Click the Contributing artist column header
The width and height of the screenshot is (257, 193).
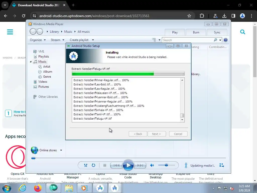(x=218, y=47)
